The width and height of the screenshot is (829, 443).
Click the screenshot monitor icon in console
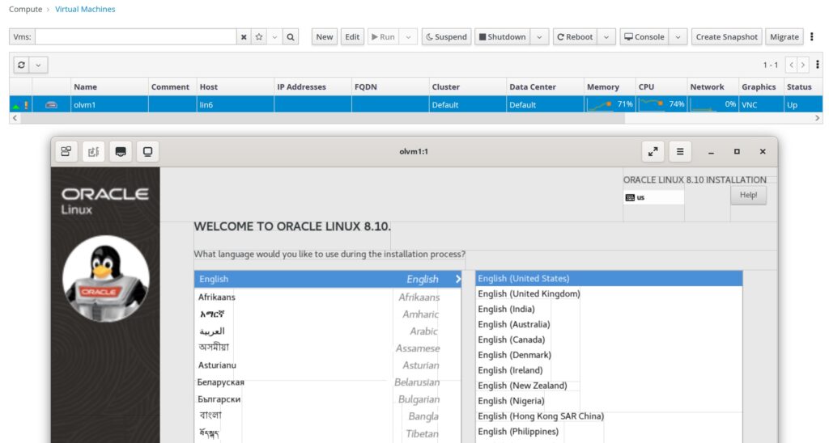[147, 151]
